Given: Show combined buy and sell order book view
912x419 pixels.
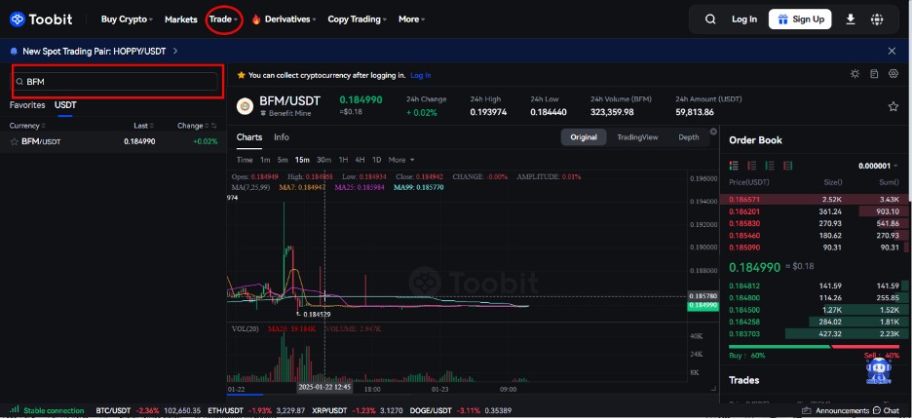Looking at the screenshot, I should coord(734,166).
